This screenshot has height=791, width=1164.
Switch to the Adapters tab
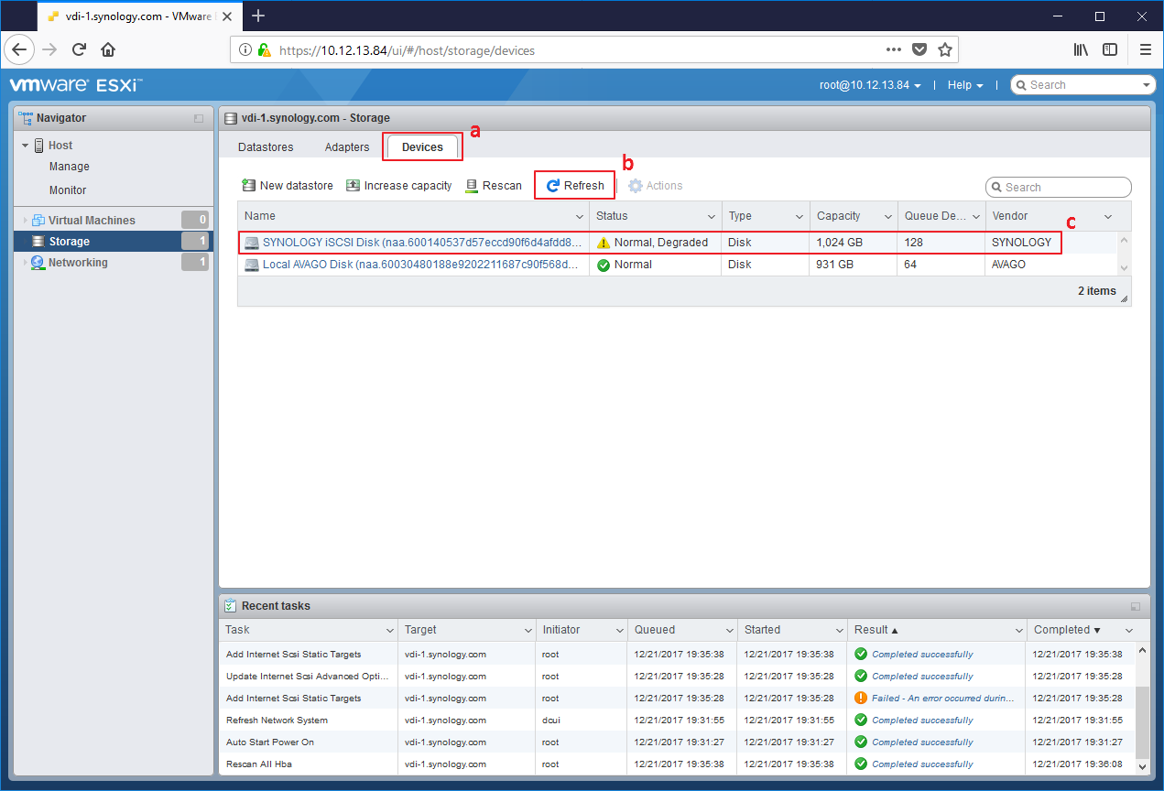[x=347, y=146]
